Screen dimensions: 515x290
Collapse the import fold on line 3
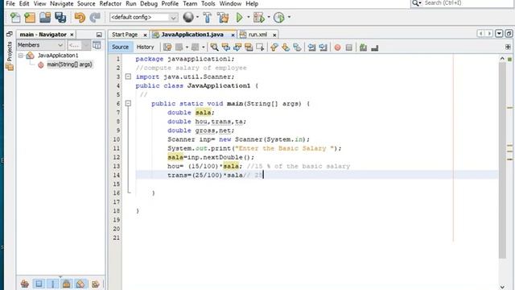click(x=128, y=77)
